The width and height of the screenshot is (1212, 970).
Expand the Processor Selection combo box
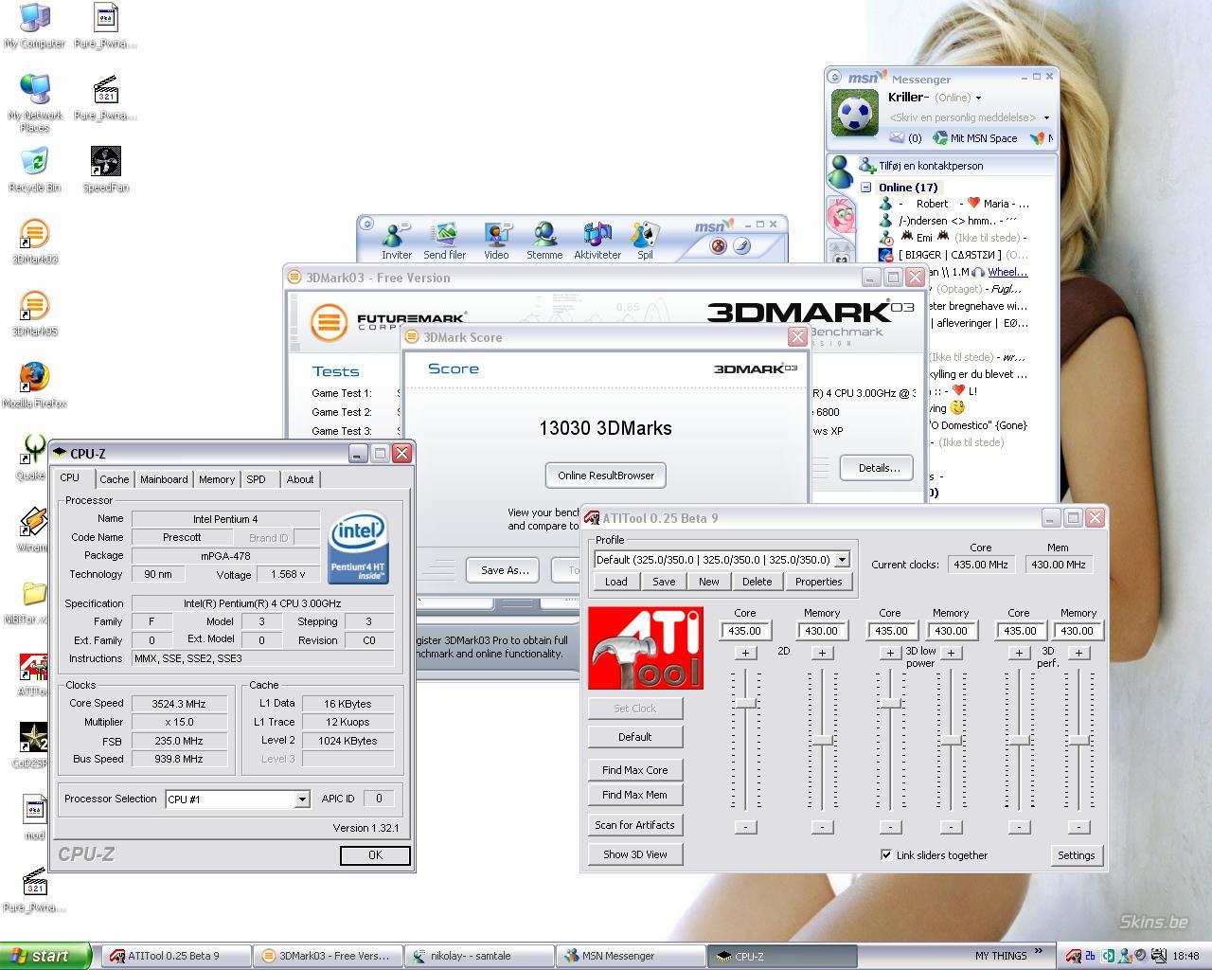[x=301, y=799]
